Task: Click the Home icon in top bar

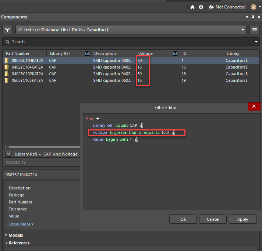Action: coord(192,7)
